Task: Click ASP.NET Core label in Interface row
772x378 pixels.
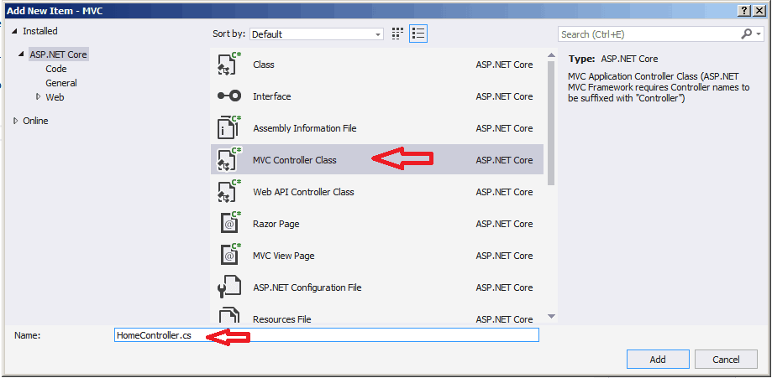Action: 504,96
